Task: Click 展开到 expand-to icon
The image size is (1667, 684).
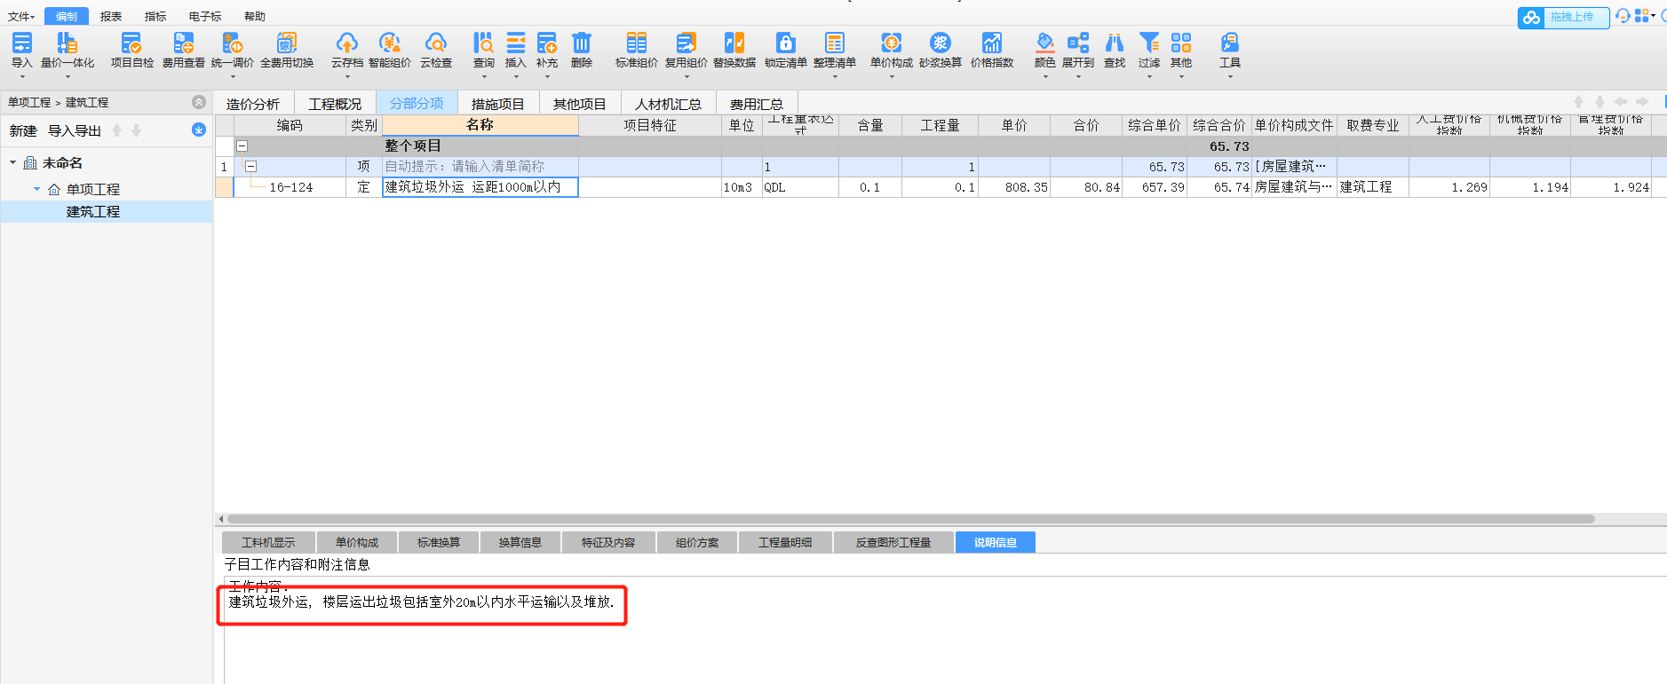Action: [1077, 43]
